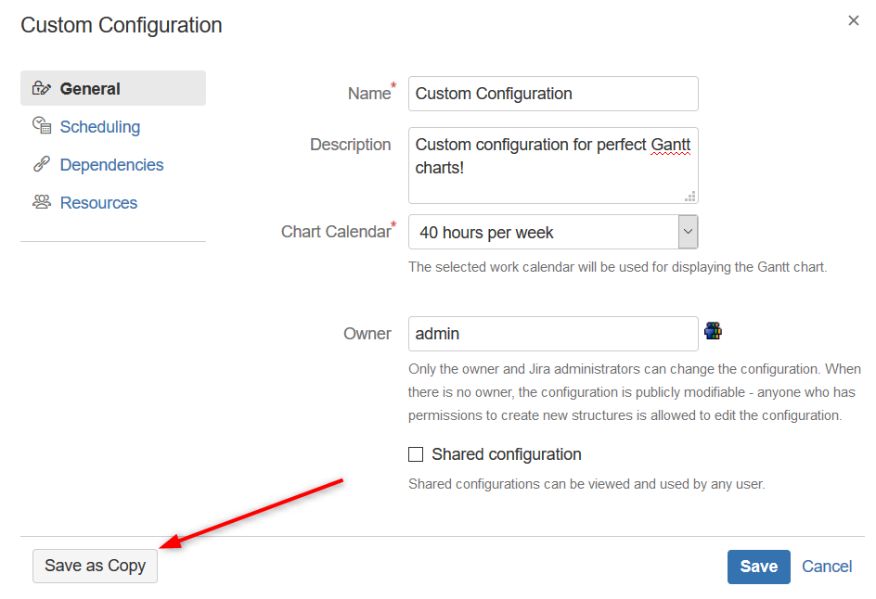Click the Owner text field
Screen dimensions: 876x599
coord(552,333)
